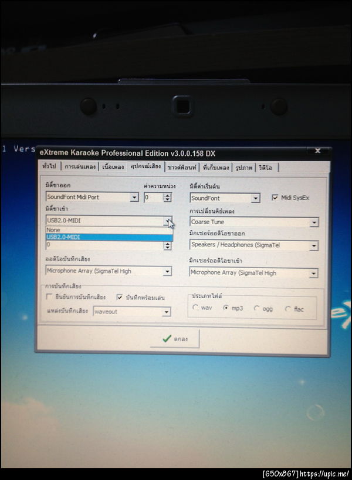Go to the ที่เก็บเพลง tab
The height and width of the screenshot is (480, 352).
click(x=216, y=168)
